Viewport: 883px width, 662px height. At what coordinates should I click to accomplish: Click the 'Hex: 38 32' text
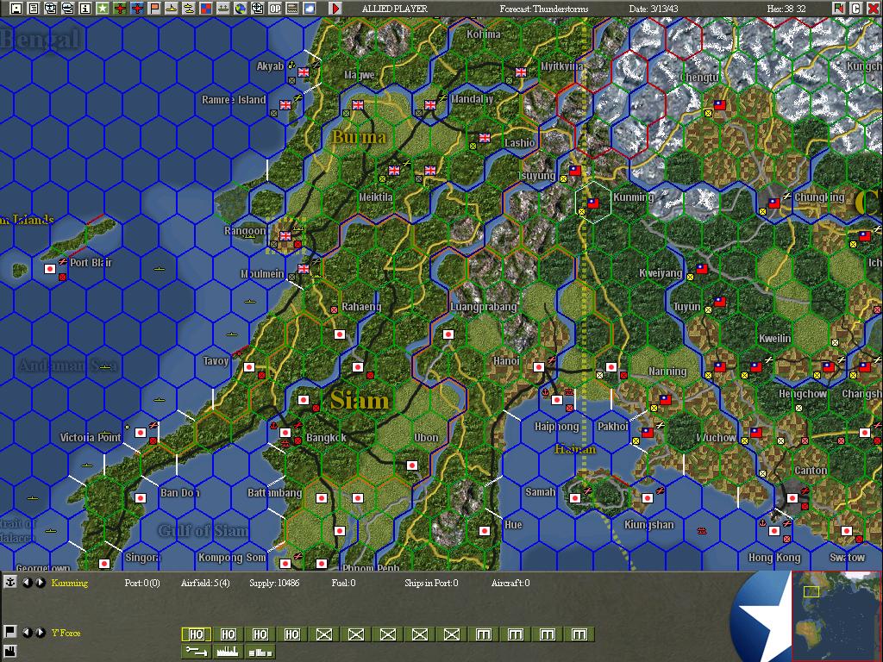tap(786, 9)
